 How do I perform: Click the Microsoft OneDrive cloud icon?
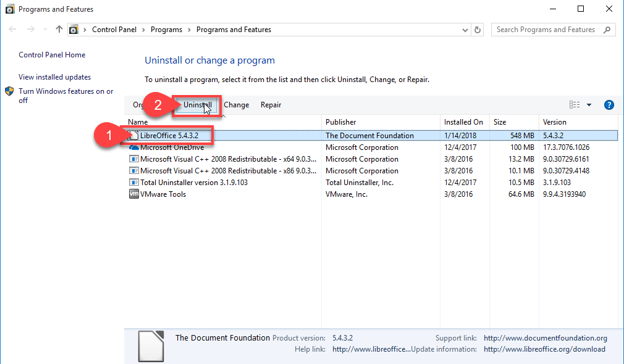pyautogui.click(x=134, y=147)
